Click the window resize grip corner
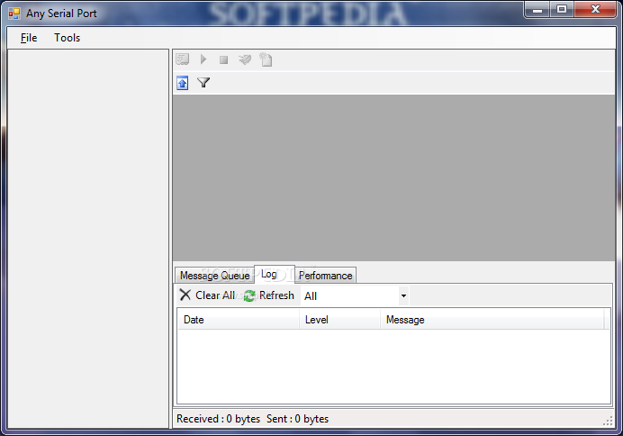The height and width of the screenshot is (436, 623). pyautogui.click(x=608, y=422)
